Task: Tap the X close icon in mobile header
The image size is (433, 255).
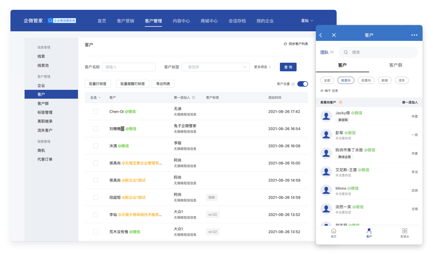Action: (334, 35)
